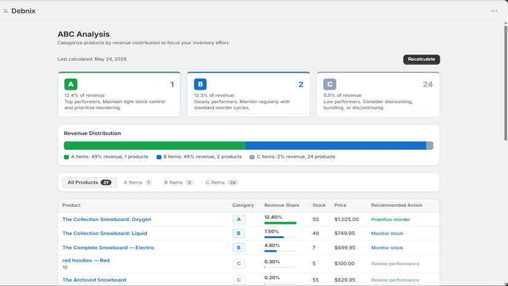Click the C badge in Archived Snowboard row

tap(239, 280)
